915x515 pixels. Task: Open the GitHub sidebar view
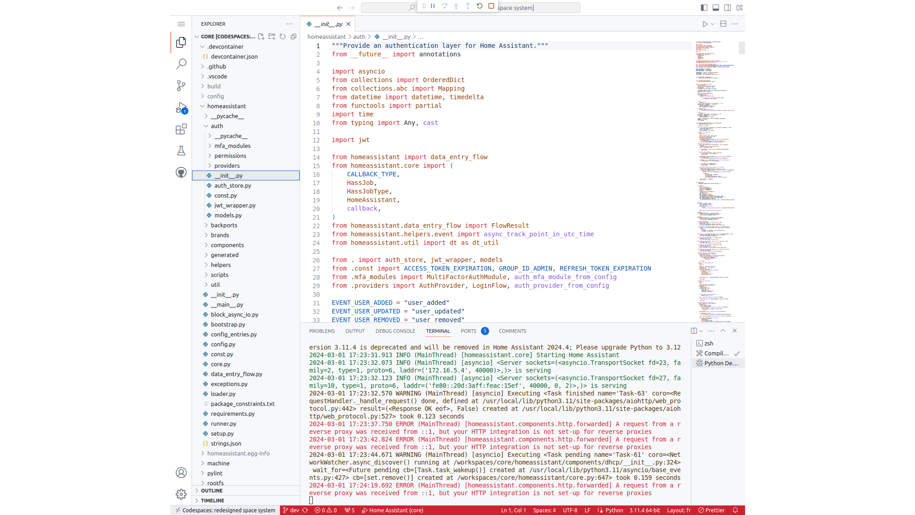(181, 172)
